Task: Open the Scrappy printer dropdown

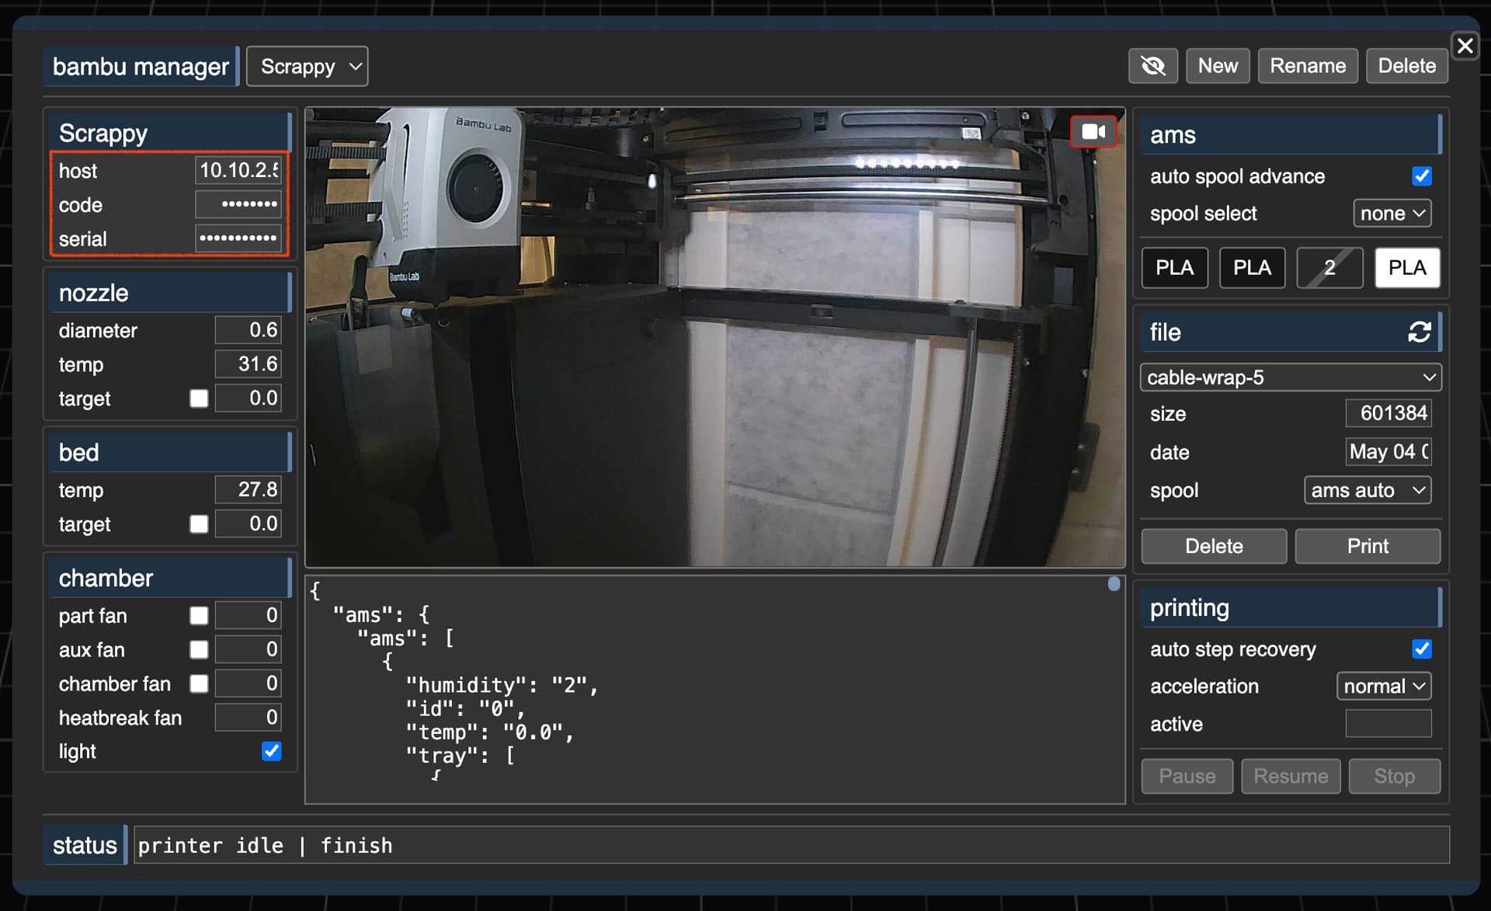Action: [308, 67]
